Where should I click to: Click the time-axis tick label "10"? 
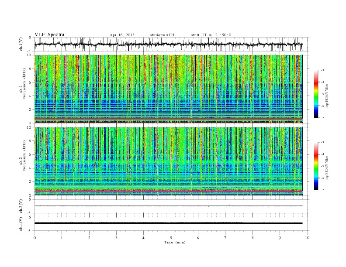click(x=307, y=238)
